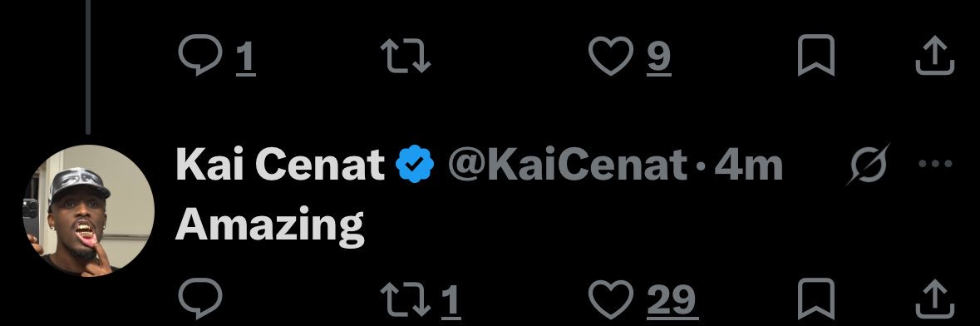Viewport: 980px width, 326px height.
Task: Bookmark Kai Cenat's Amazing tweet
Action: 816,299
